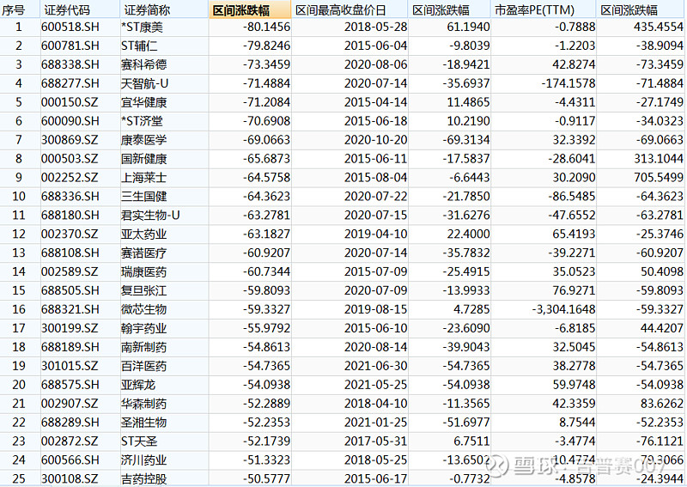687x487 pixels.
Task: Select the 赛科希德 name cell
Action: tap(143, 65)
